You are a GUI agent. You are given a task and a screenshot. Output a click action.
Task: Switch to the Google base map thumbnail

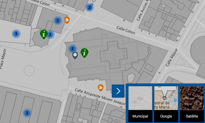tap(166, 98)
